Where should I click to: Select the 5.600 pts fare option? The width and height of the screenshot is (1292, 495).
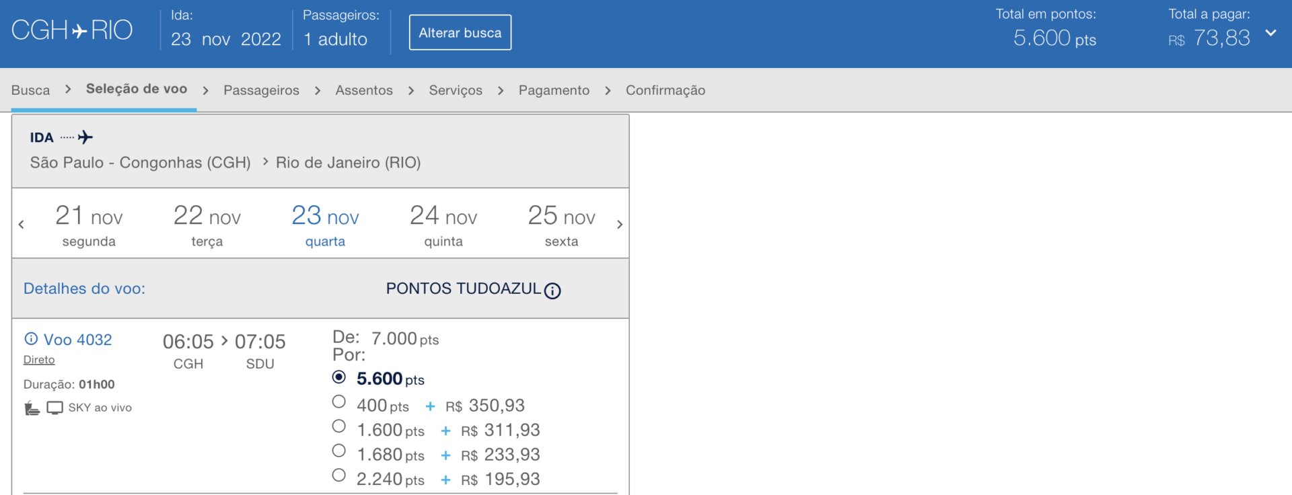click(x=339, y=377)
